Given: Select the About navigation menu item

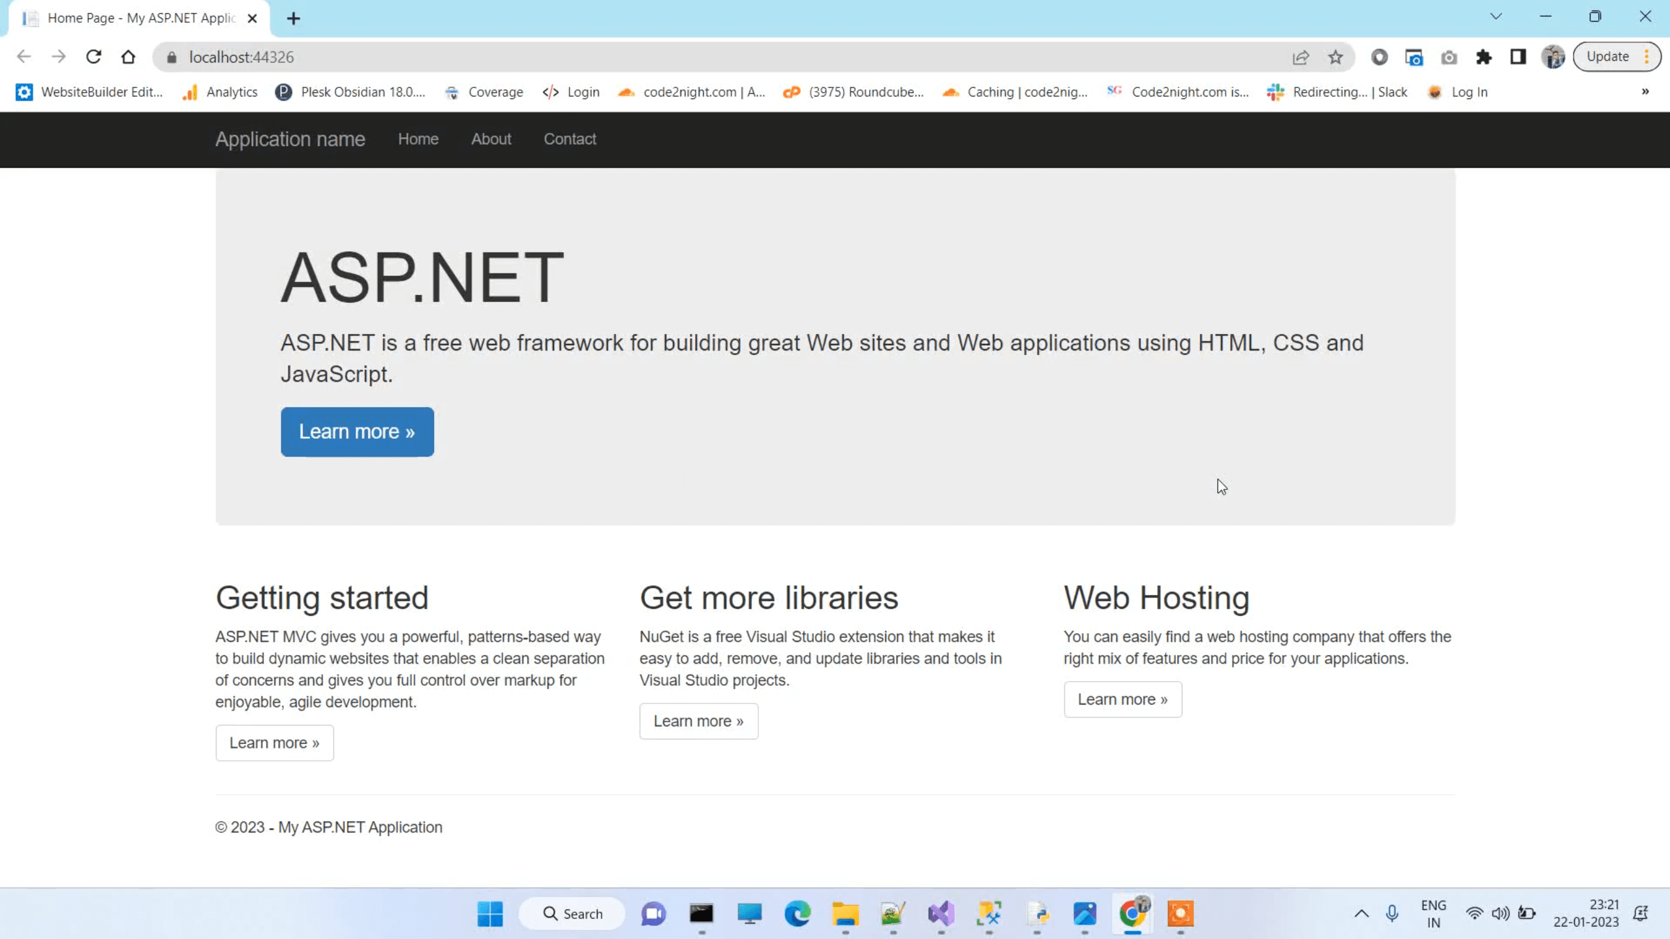Looking at the screenshot, I should click(491, 139).
